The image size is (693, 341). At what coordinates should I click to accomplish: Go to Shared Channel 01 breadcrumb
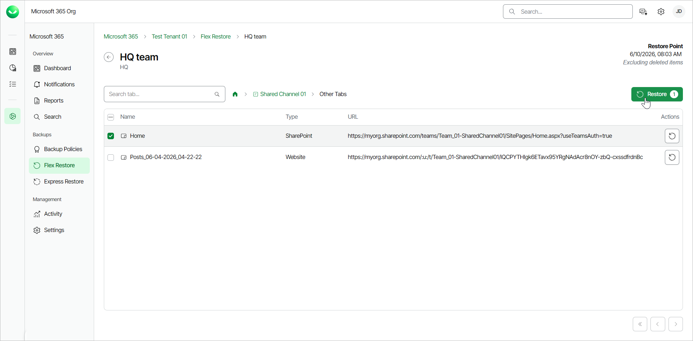point(279,94)
